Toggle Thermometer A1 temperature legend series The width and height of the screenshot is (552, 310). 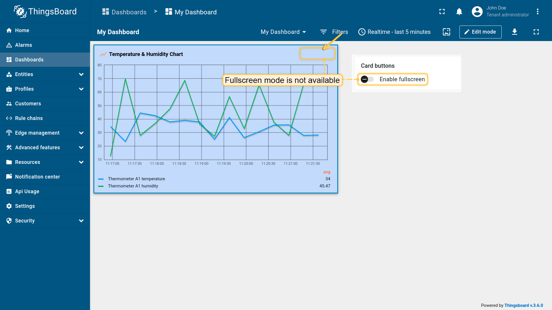[x=136, y=179]
